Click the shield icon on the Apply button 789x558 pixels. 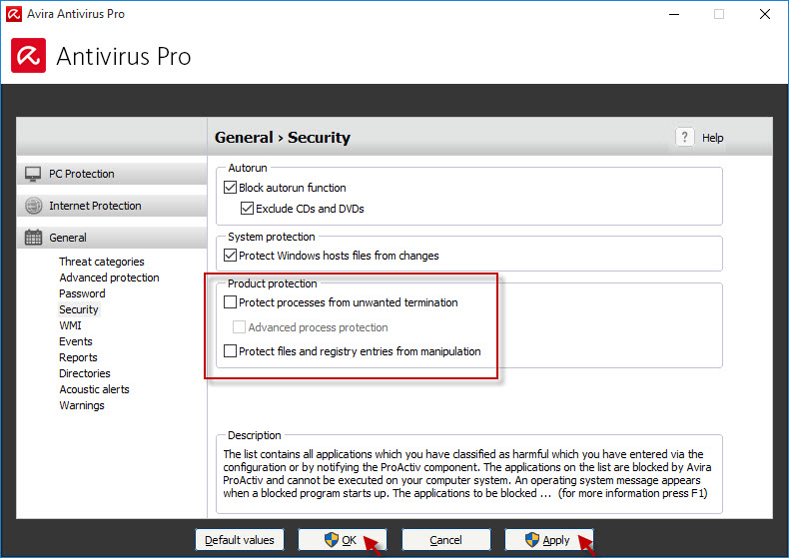click(x=532, y=539)
